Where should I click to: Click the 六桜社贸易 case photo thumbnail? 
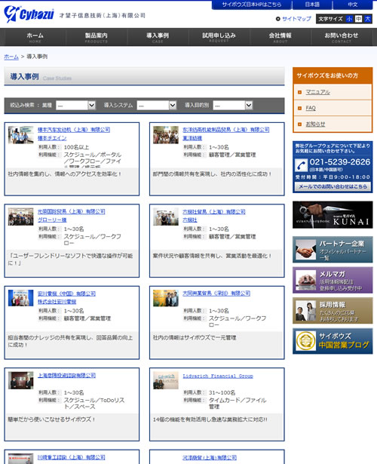pos(166,217)
